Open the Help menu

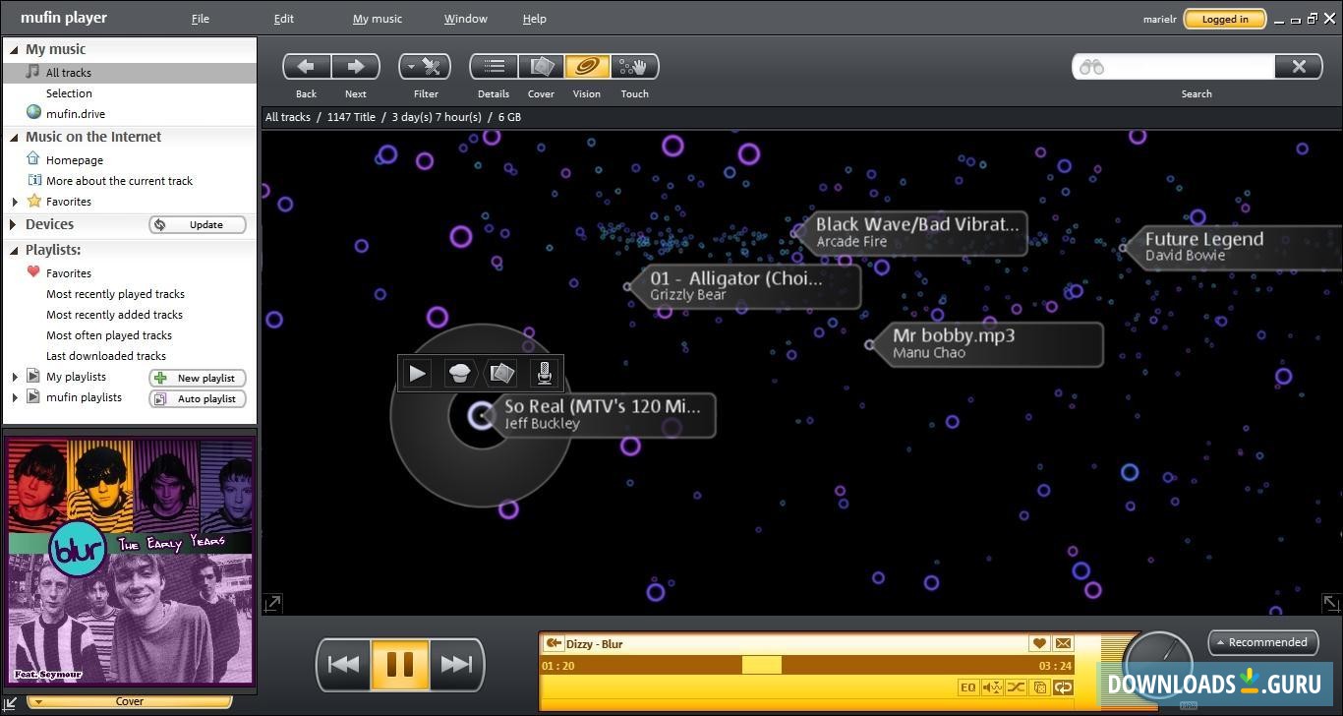(x=535, y=19)
